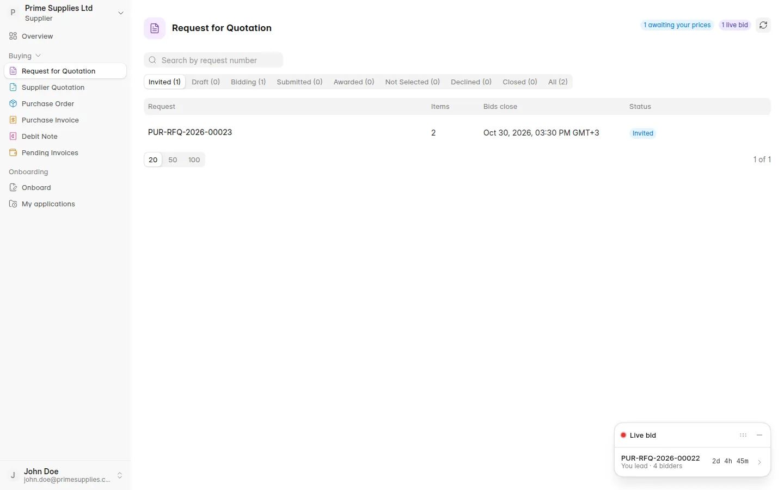This screenshot has width=784, height=490.
Task: Click the Debit Note sidebar icon
Action: tap(13, 136)
